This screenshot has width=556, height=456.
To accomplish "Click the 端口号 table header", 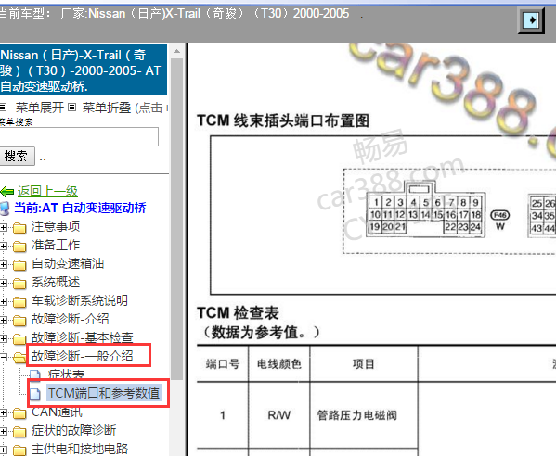I will coord(223,364).
